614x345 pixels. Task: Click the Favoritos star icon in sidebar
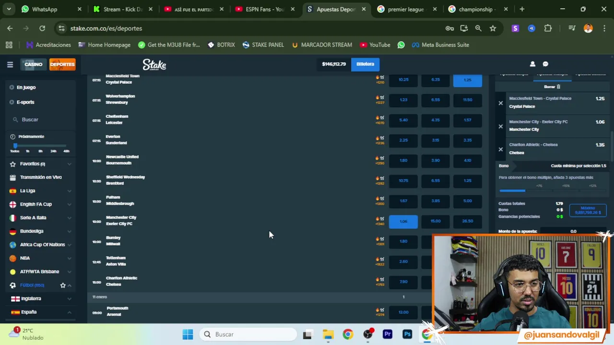pyautogui.click(x=13, y=164)
